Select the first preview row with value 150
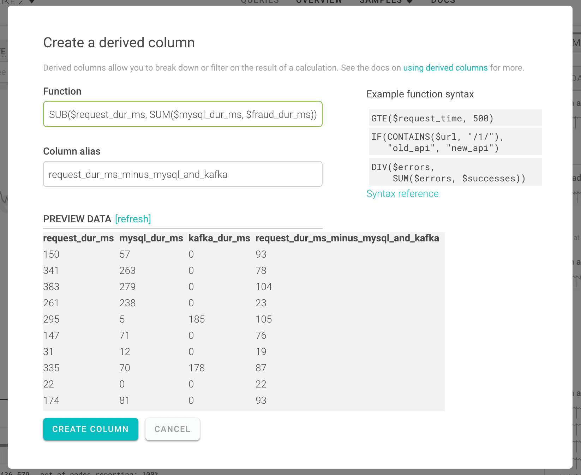 tap(141, 254)
